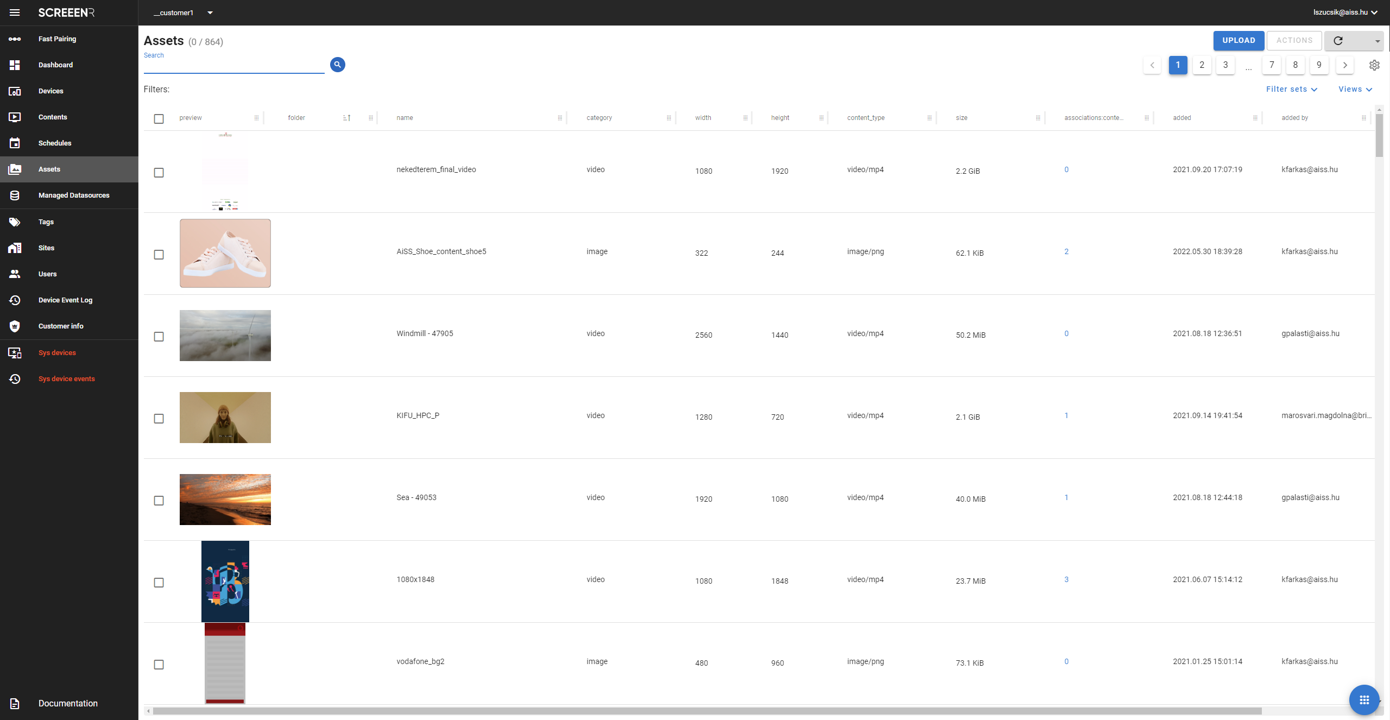The height and width of the screenshot is (720, 1390).
Task: Click the blue search magnifier icon
Action: (x=337, y=65)
